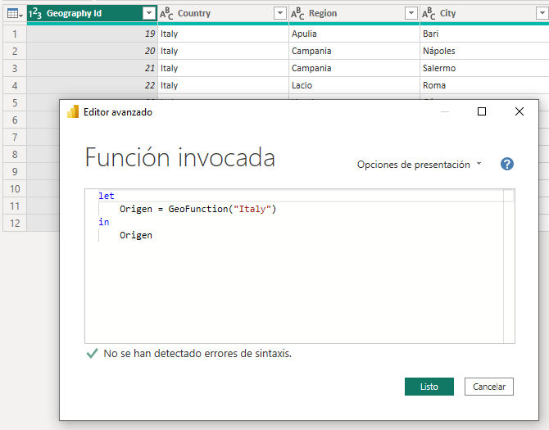Click the Apulia region cell
The image size is (549, 430).
(x=354, y=34)
